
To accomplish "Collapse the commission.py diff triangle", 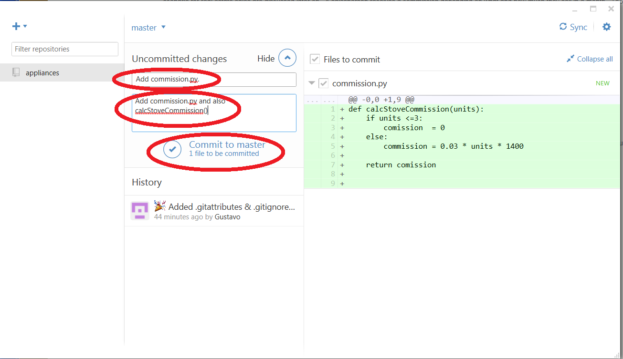I will [312, 83].
